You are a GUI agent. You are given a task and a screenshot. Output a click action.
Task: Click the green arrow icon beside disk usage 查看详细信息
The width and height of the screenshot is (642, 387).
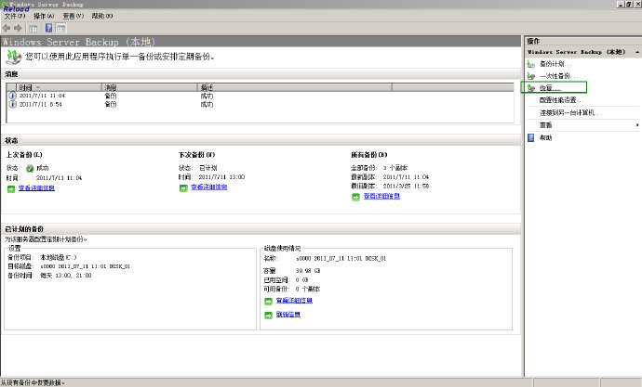(x=268, y=302)
